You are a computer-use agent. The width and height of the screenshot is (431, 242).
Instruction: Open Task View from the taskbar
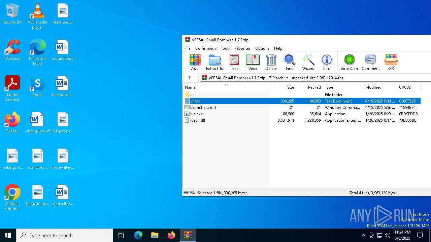[x=121, y=235]
